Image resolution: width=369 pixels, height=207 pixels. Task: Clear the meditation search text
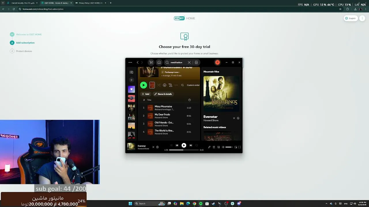click(189, 62)
